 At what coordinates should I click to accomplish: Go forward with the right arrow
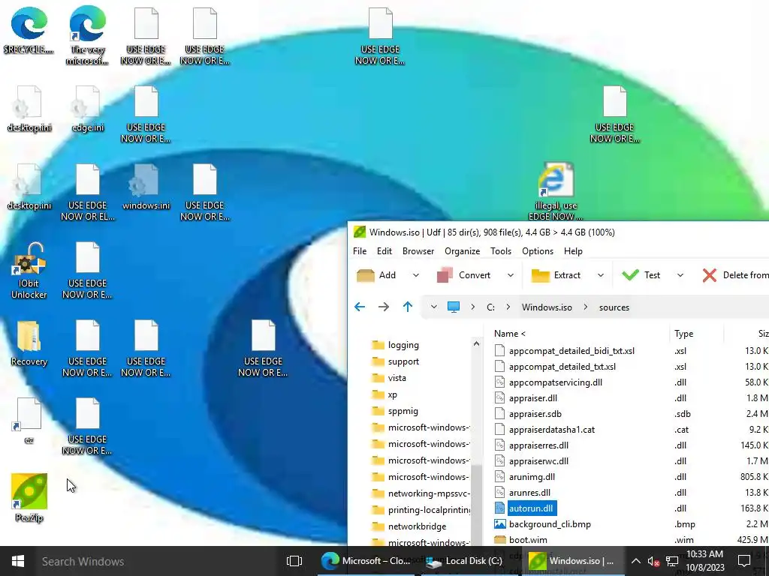(x=384, y=307)
